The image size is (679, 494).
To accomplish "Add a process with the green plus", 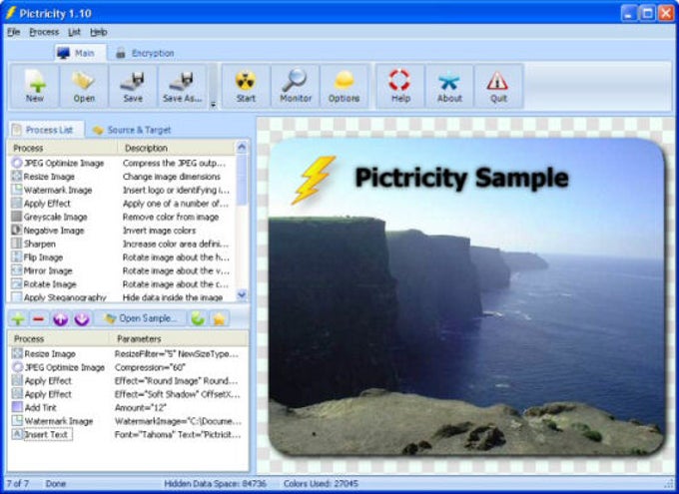I will coord(18,319).
